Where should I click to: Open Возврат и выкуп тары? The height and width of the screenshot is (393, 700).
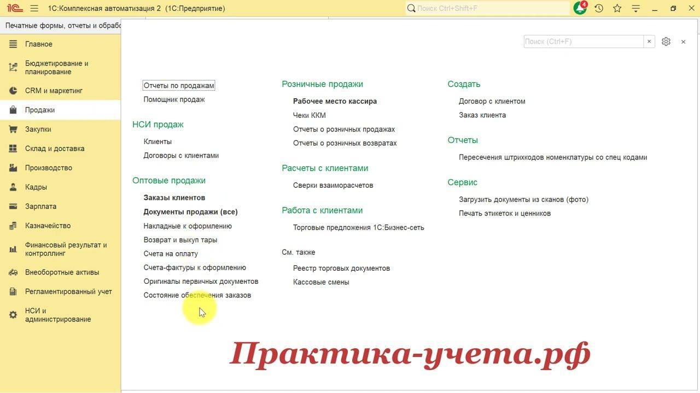coord(180,240)
